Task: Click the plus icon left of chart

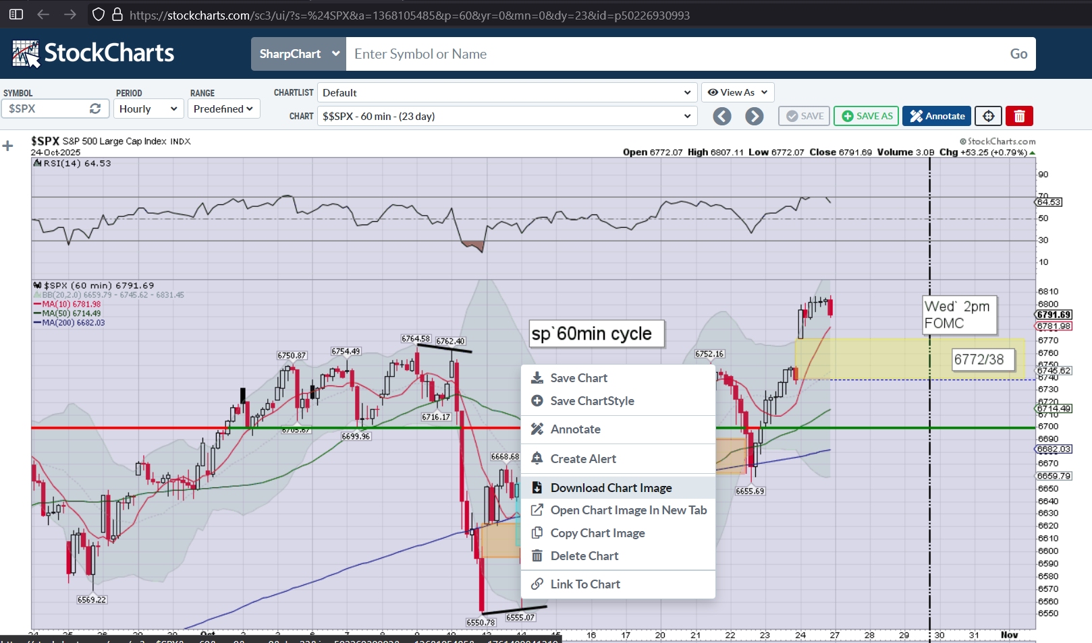Action: pyautogui.click(x=8, y=146)
